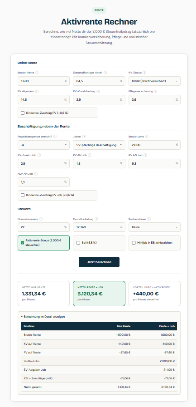Click the info icon beside KV-Zusatzbeitrag
Image resolution: width=196 pixels, height=407 pixels.
pos(98,91)
